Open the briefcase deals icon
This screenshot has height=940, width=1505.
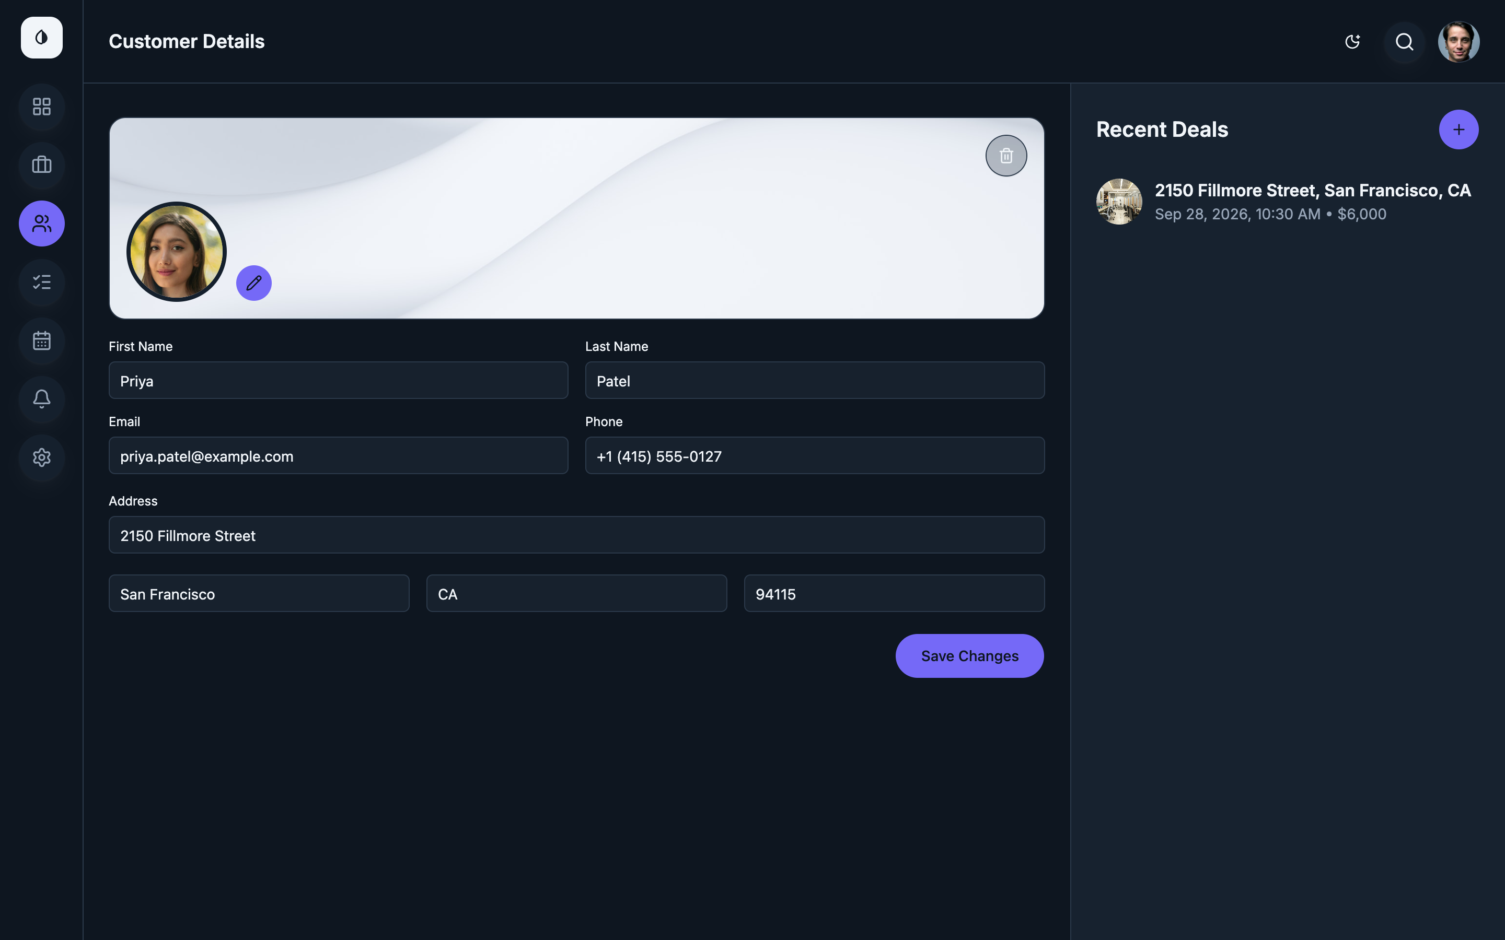42,164
